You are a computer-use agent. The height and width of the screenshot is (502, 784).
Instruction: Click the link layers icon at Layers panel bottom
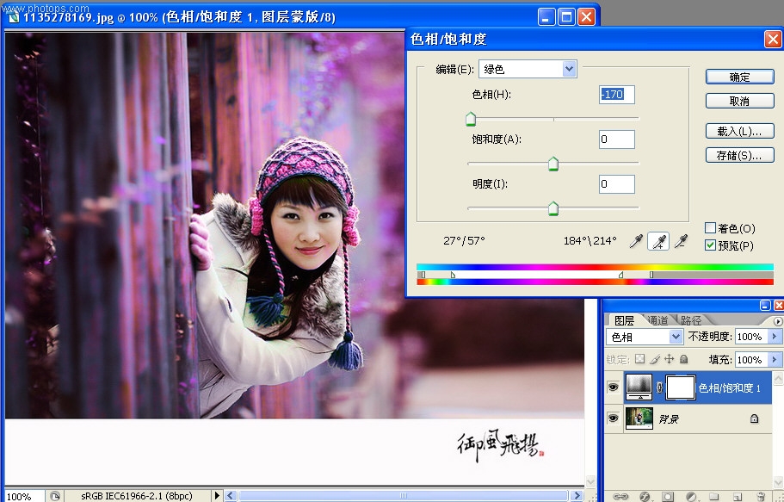coord(620,497)
